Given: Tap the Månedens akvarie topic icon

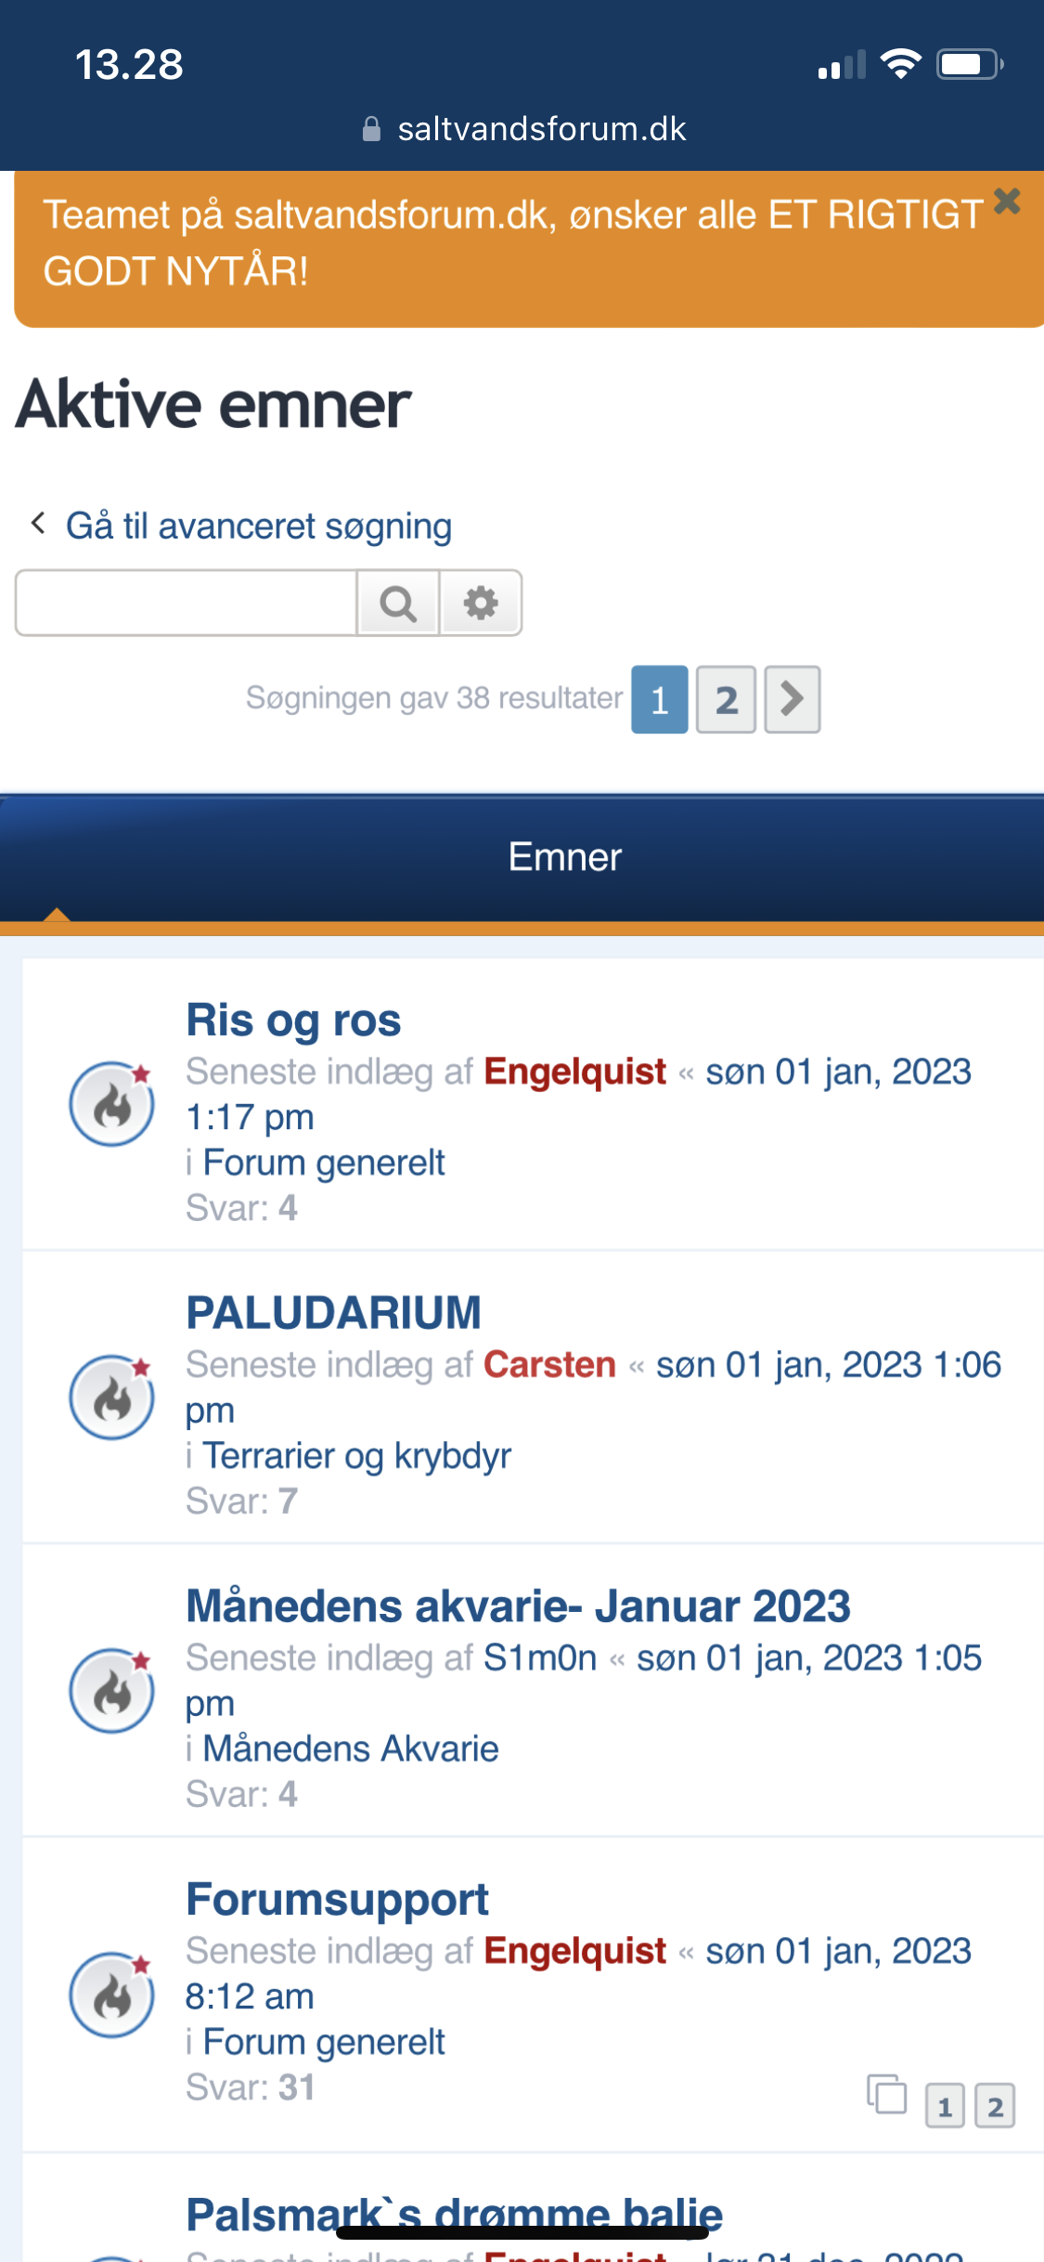Looking at the screenshot, I should pyautogui.click(x=112, y=1691).
